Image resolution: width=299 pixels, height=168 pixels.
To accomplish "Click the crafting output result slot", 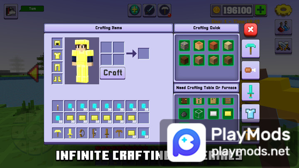I will click(x=144, y=54).
